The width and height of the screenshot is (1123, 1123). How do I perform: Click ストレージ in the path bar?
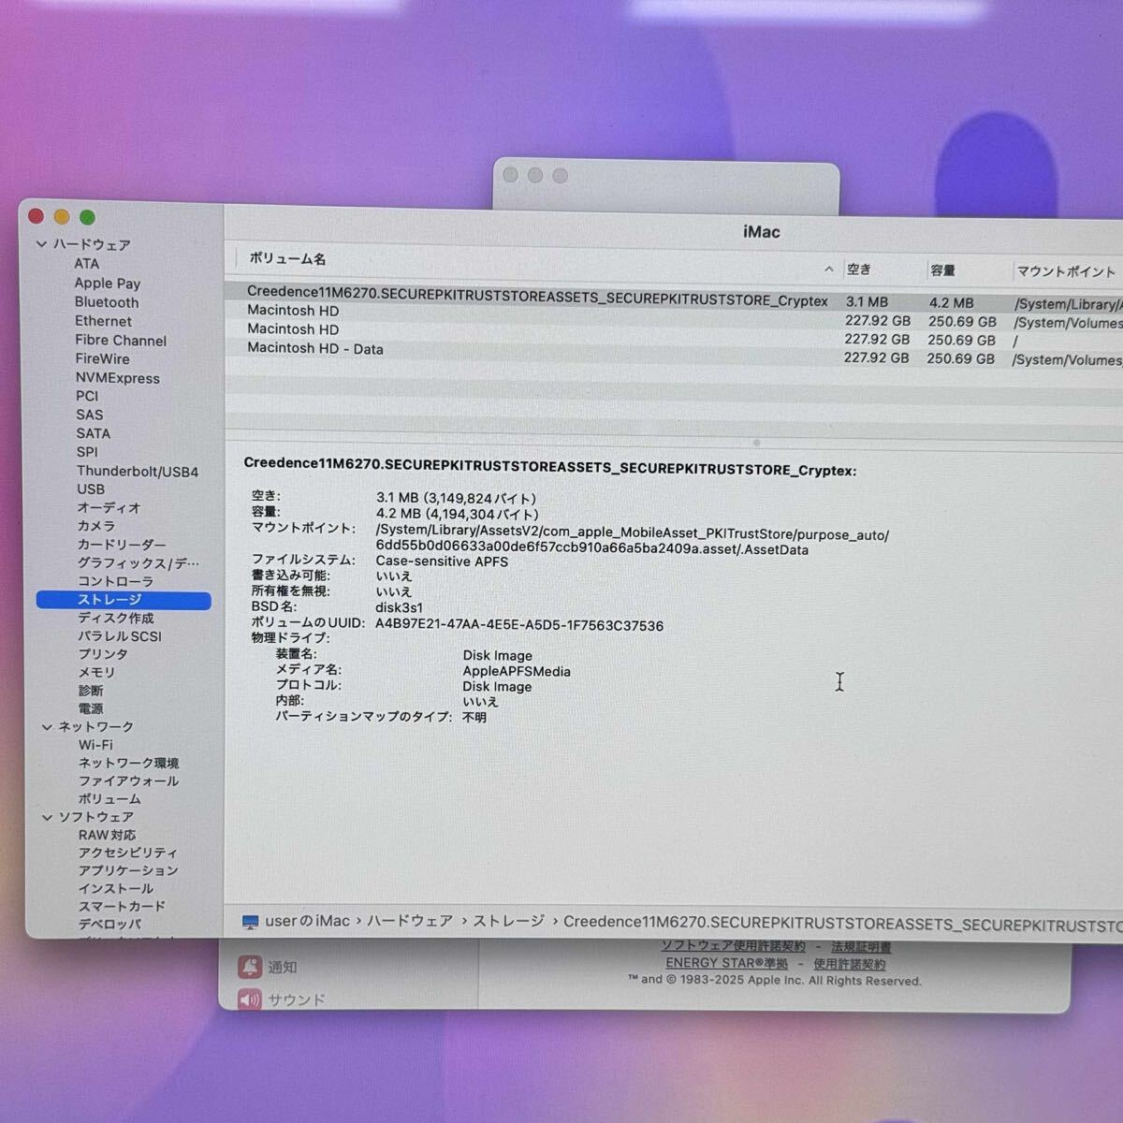coord(508,921)
